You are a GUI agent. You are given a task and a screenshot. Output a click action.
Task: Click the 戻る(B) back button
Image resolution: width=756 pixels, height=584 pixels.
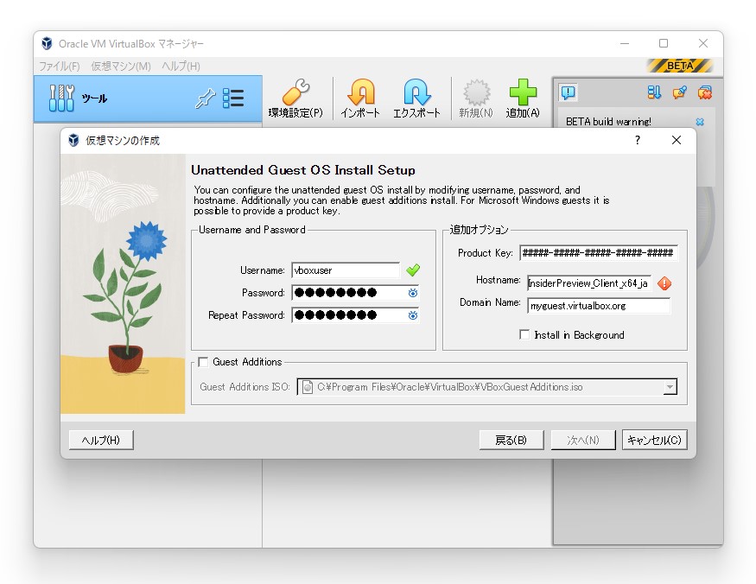(511, 440)
